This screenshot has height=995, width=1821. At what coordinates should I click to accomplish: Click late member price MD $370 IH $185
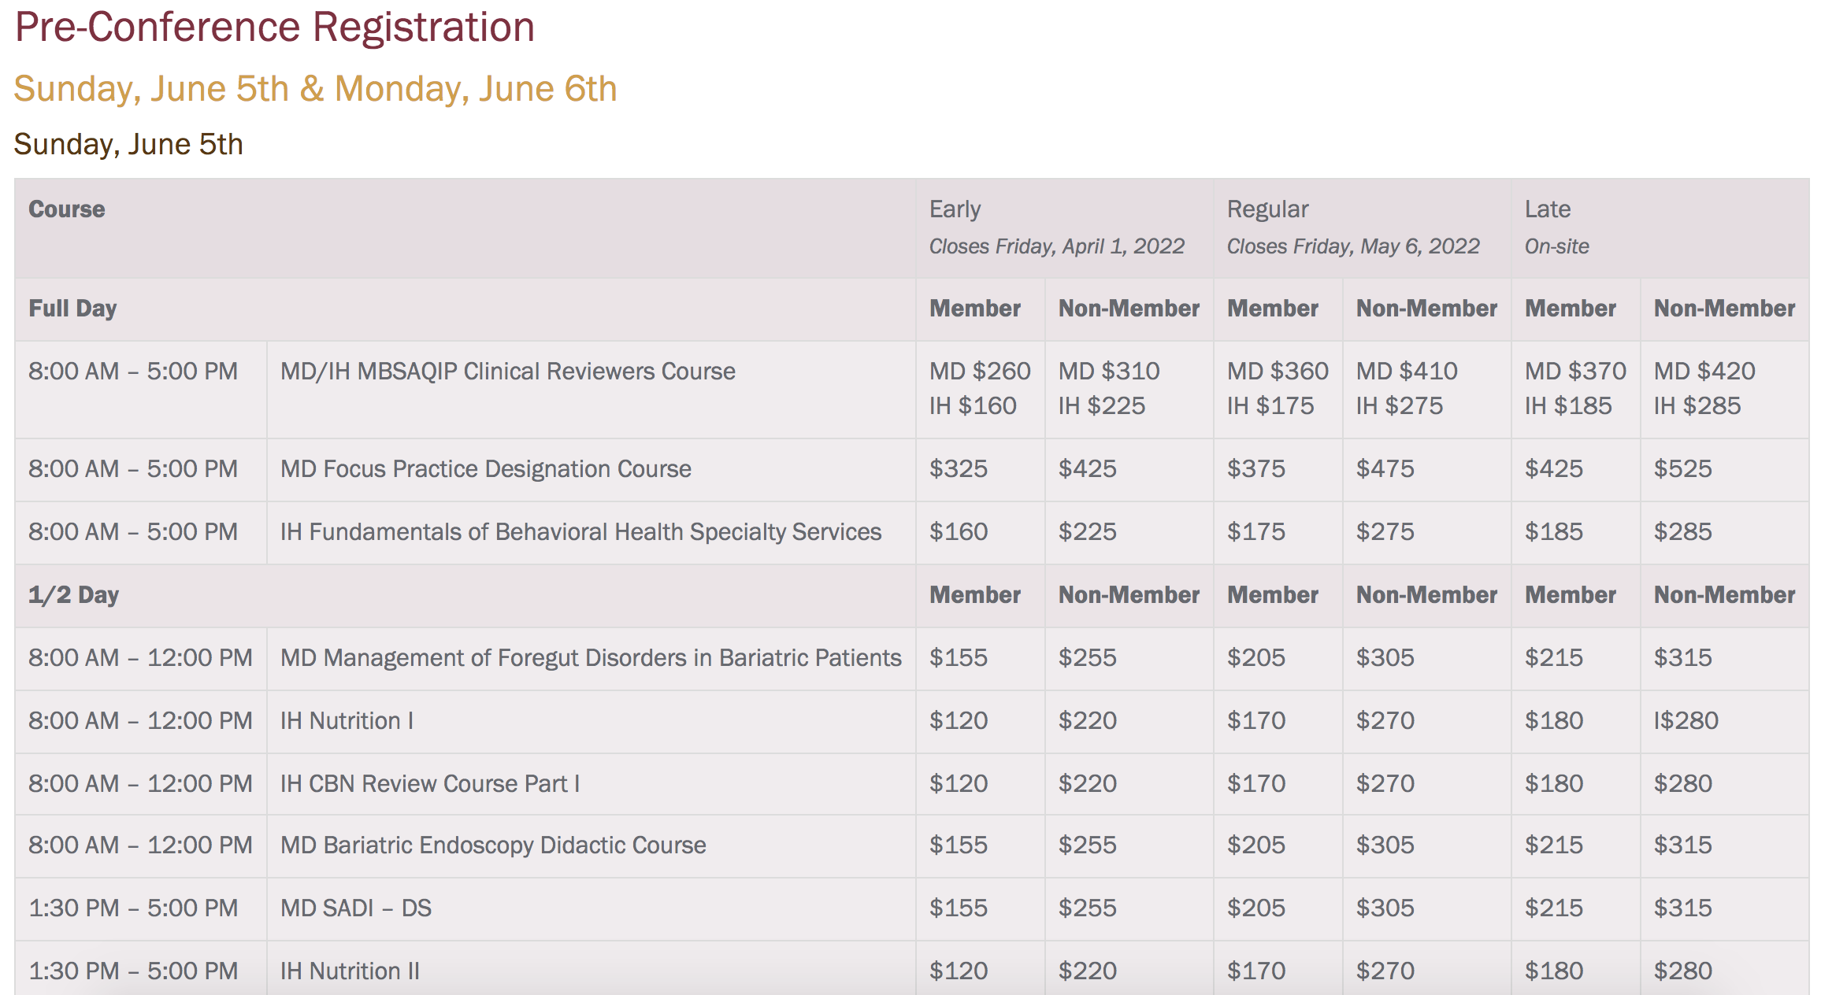tap(1575, 388)
